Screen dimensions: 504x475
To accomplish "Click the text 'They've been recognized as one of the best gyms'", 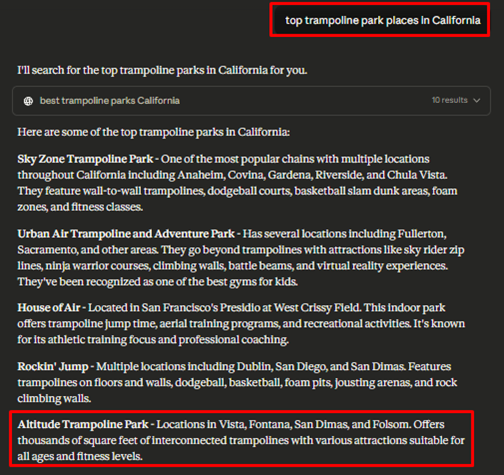I will tap(158, 282).
